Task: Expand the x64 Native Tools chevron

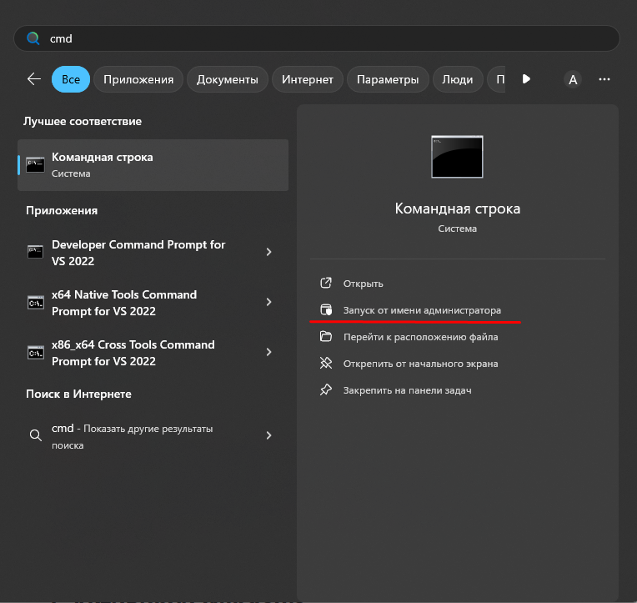Action: [x=268, y=302]
